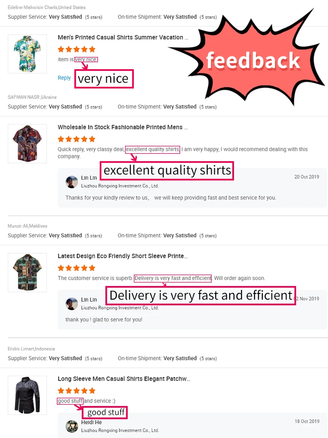Click star rating under Wholesale In Stock review
This screenshot has height=438, width=328.
coord(77,139)
